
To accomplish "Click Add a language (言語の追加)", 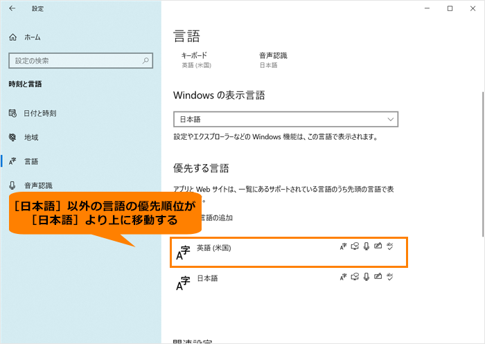I will (x=216, y=218).
